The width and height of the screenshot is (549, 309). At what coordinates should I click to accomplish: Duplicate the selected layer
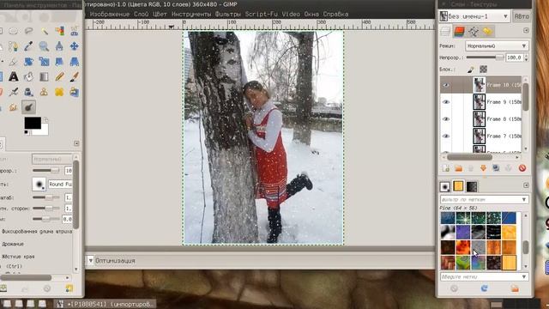tap(496, 168)
